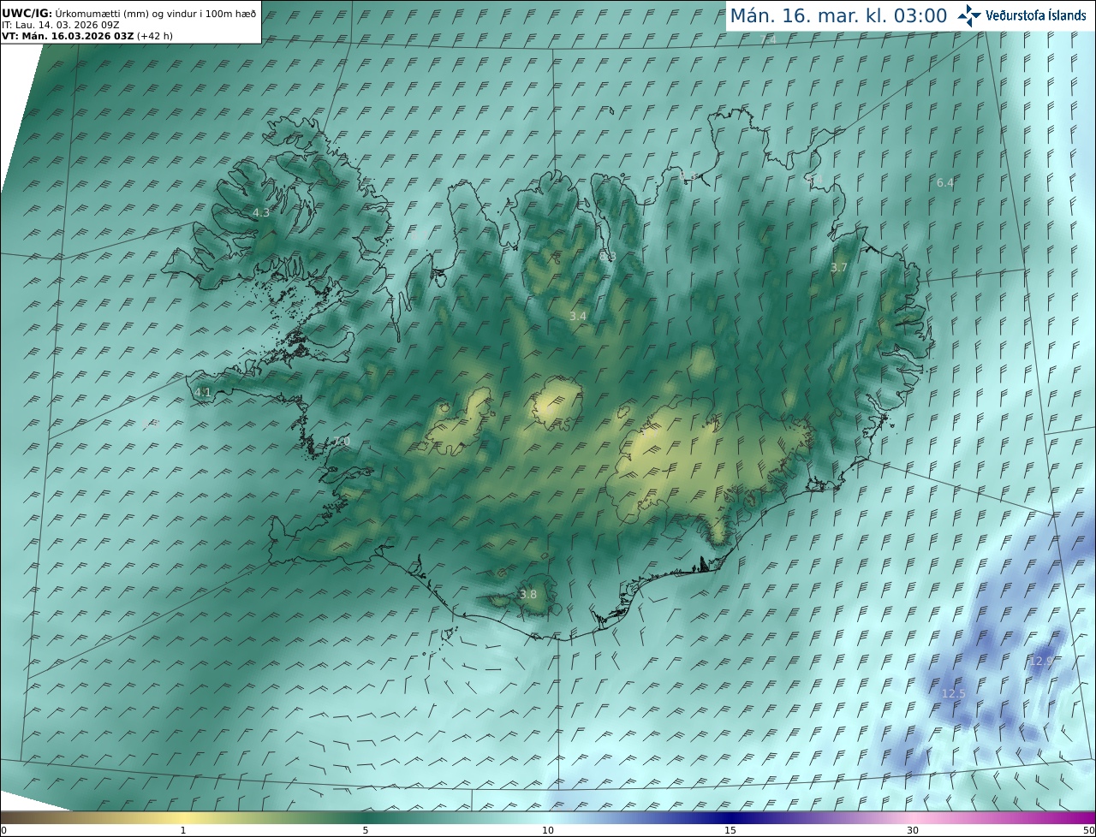Click the Veðurstofa Íslands logo
The height and width of the screenshot is (837, 1096).
[x=1022, y=15]
